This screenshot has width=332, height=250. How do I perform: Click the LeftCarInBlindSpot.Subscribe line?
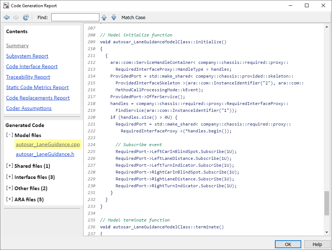click(x=176, y=152)
